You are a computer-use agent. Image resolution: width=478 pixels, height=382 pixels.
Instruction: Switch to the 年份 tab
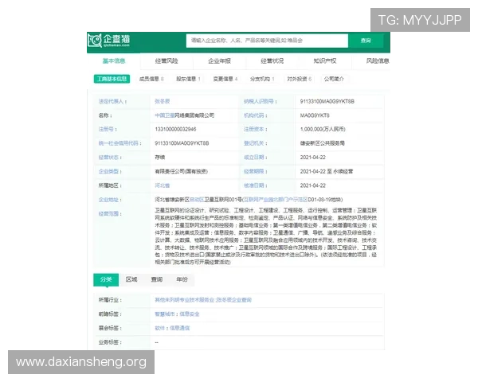pyautogui.click(x=182, y=279)
